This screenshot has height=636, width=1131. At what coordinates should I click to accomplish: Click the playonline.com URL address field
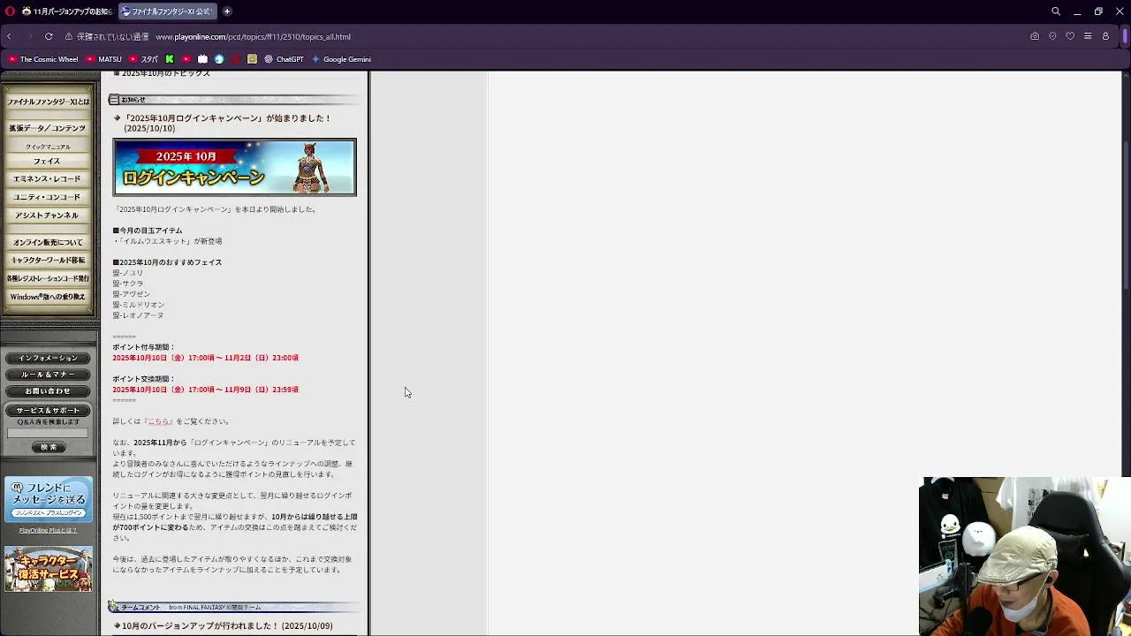coord(253,36)
